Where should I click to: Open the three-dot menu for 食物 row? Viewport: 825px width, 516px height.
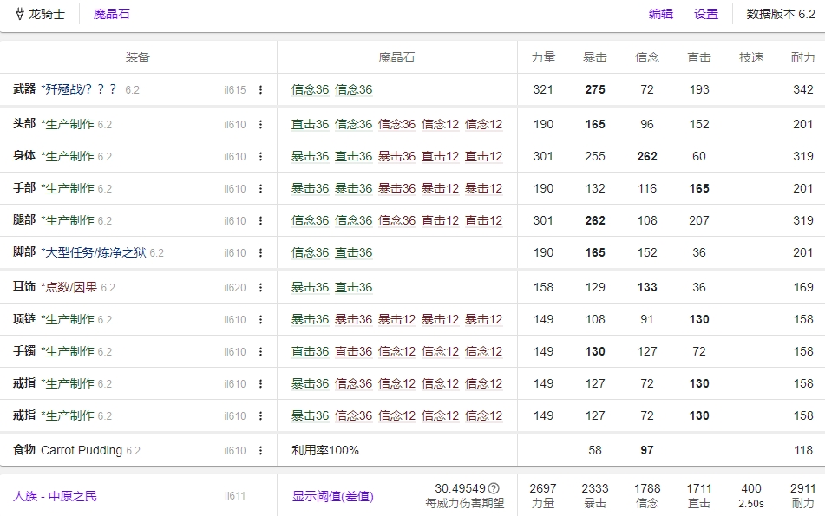(260, 451)
